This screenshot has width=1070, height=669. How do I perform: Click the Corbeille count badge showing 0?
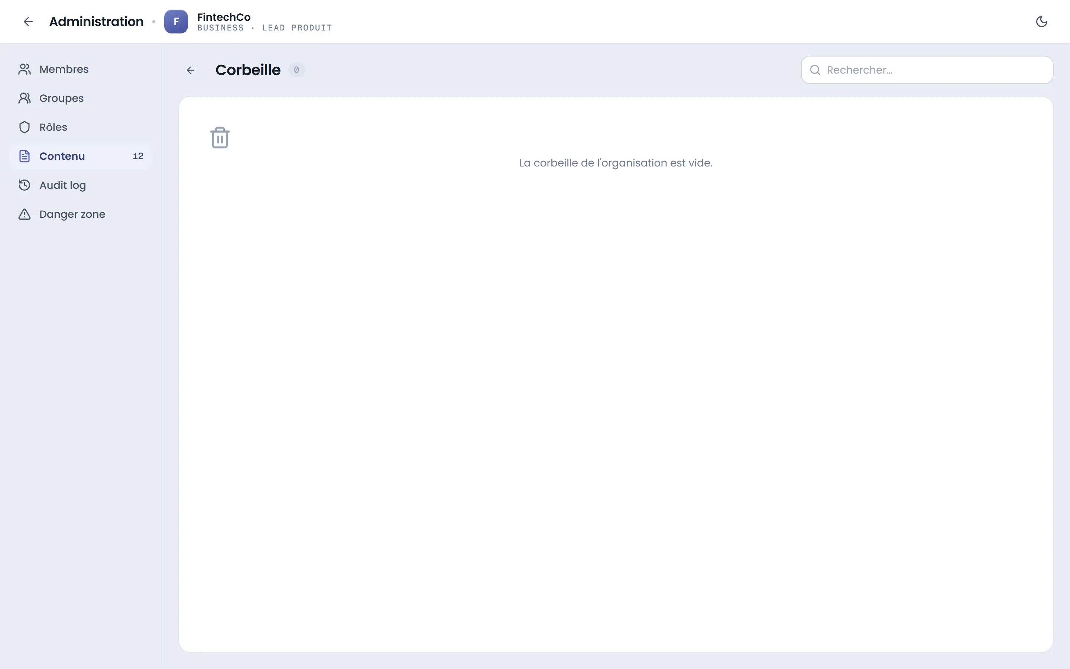[297, 70]
